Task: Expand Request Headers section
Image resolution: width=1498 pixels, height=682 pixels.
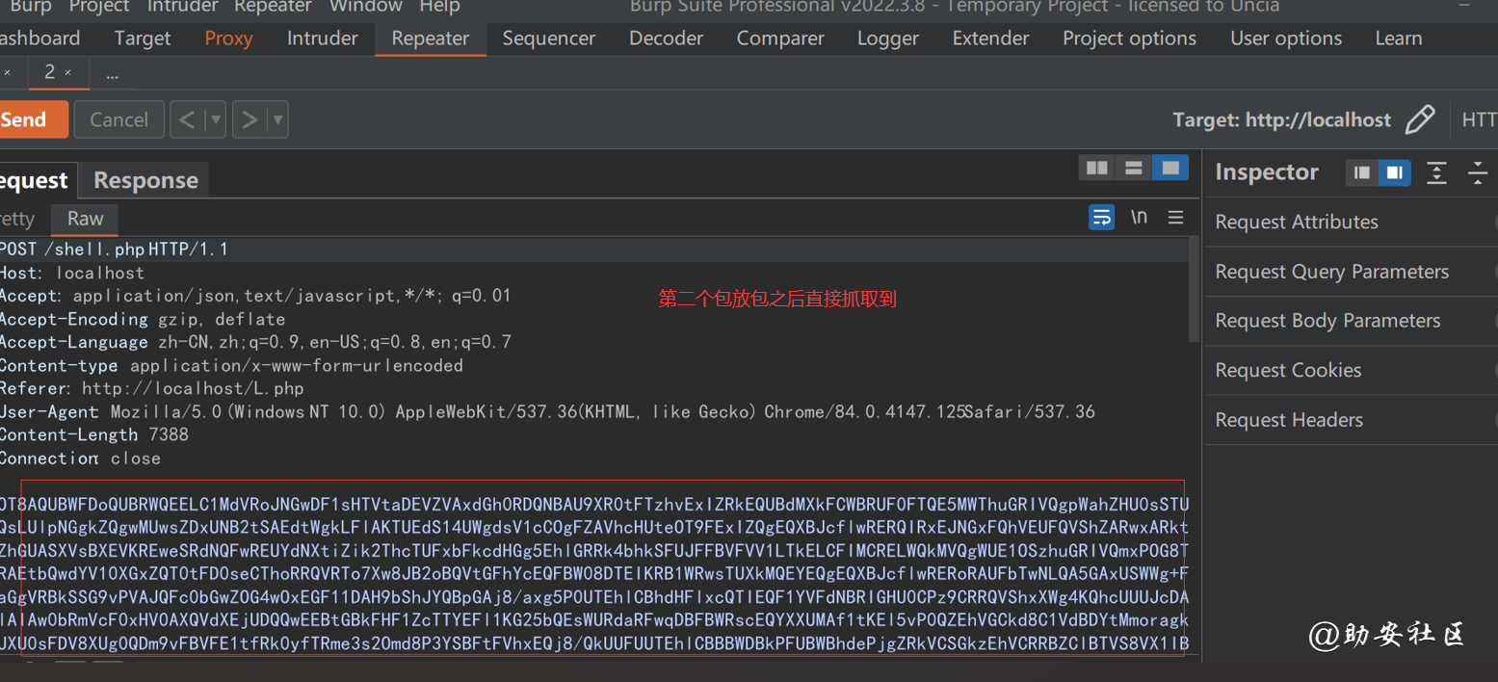Action: pos(1352,420)
